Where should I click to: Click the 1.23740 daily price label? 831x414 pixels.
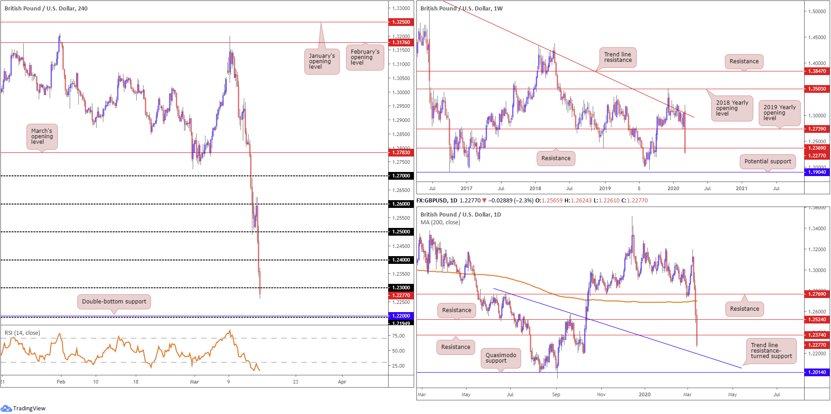(817, 335)
